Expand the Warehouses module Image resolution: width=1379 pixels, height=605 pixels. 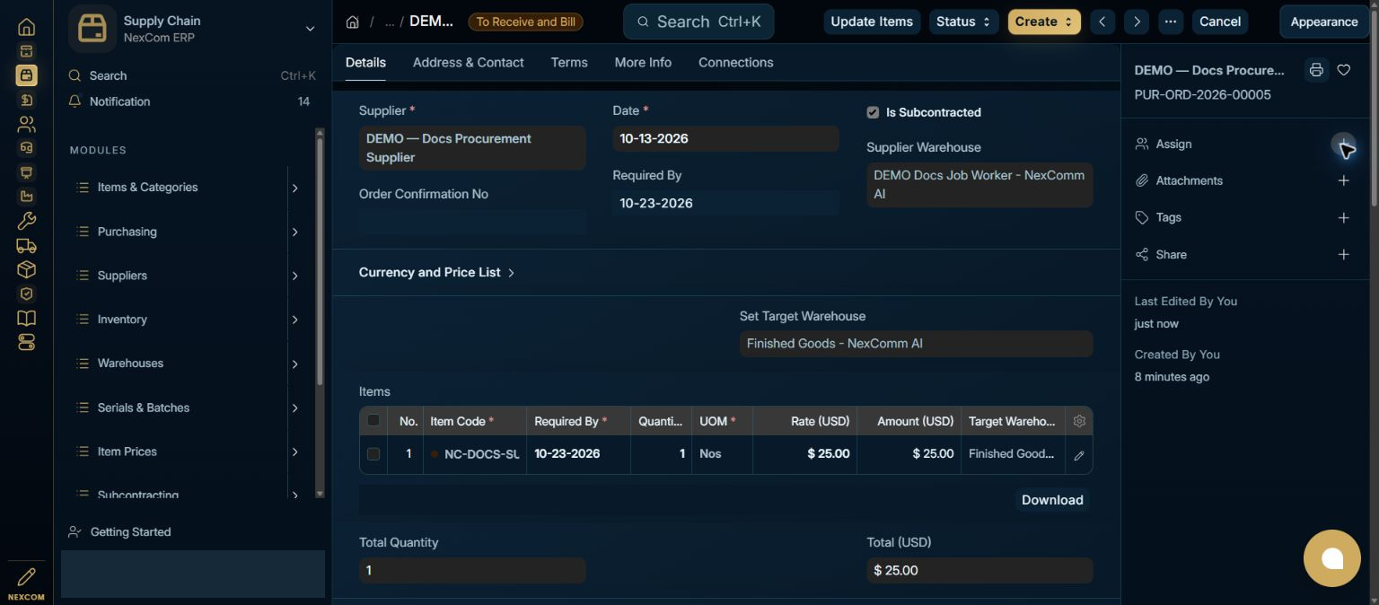tap(294, 364)
